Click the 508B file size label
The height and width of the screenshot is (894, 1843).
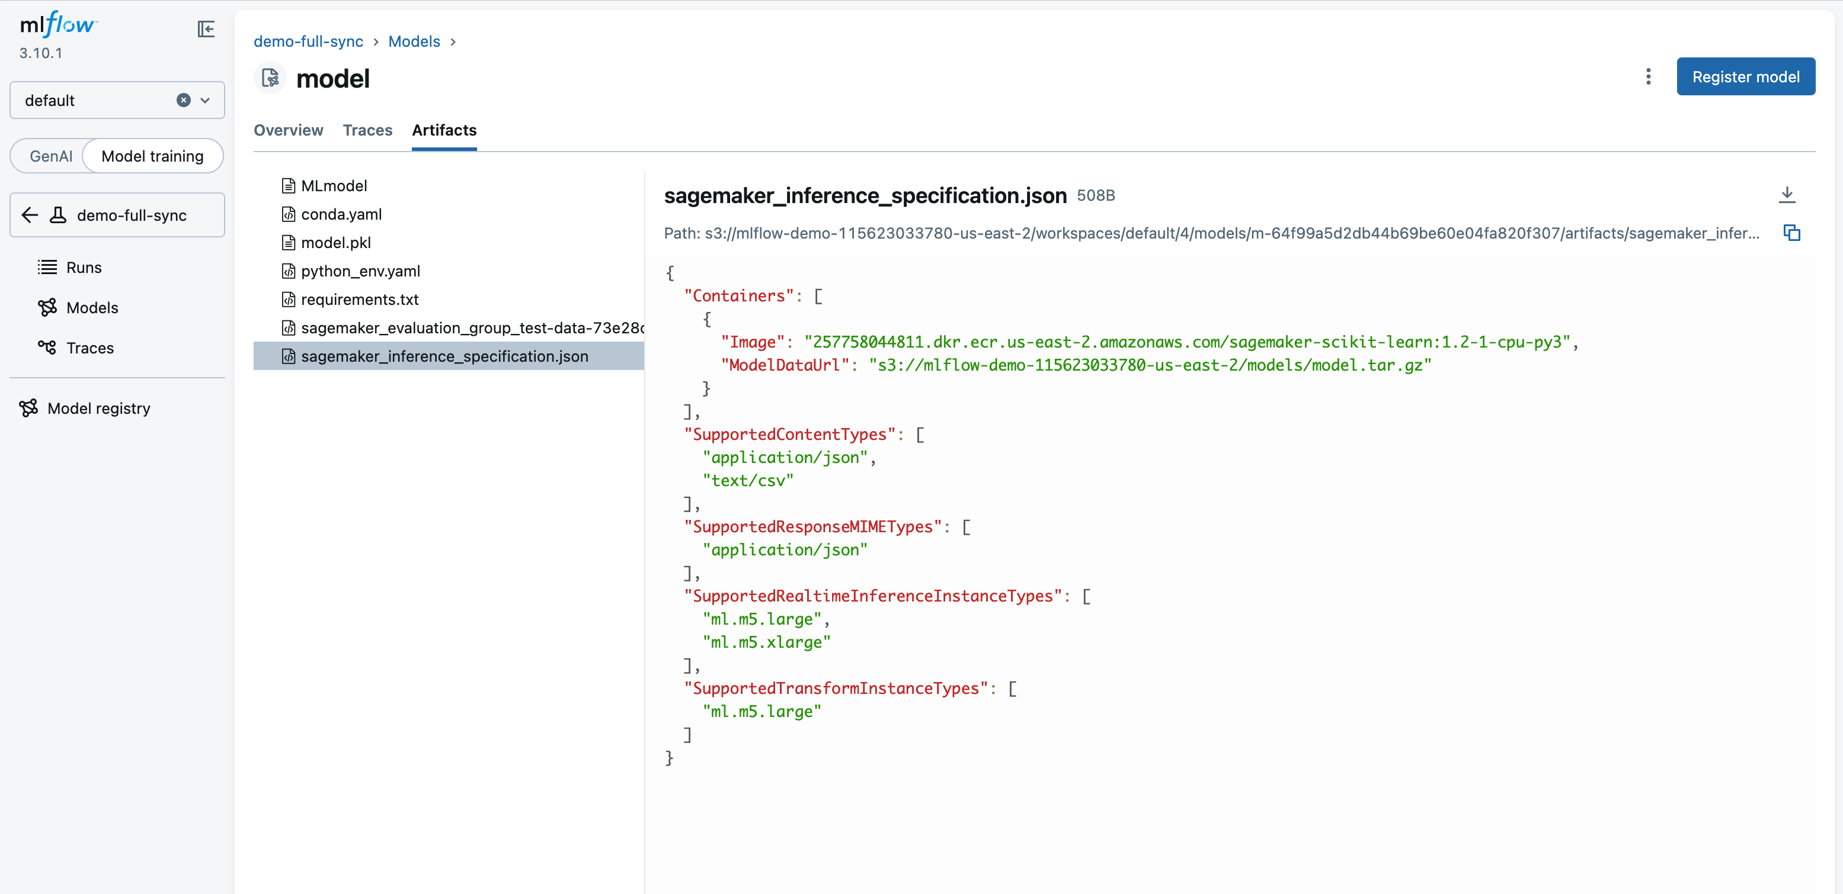pyautogui.click(x=1095, y=196)
